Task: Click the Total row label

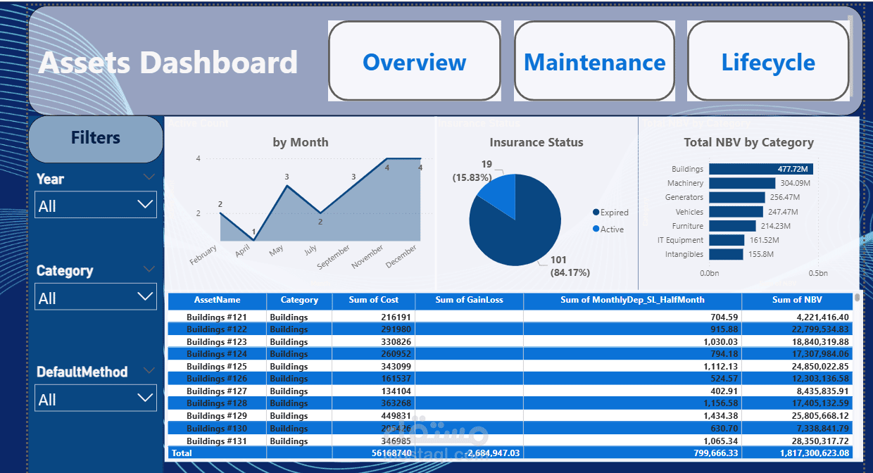Action: (x=182, y=453)
